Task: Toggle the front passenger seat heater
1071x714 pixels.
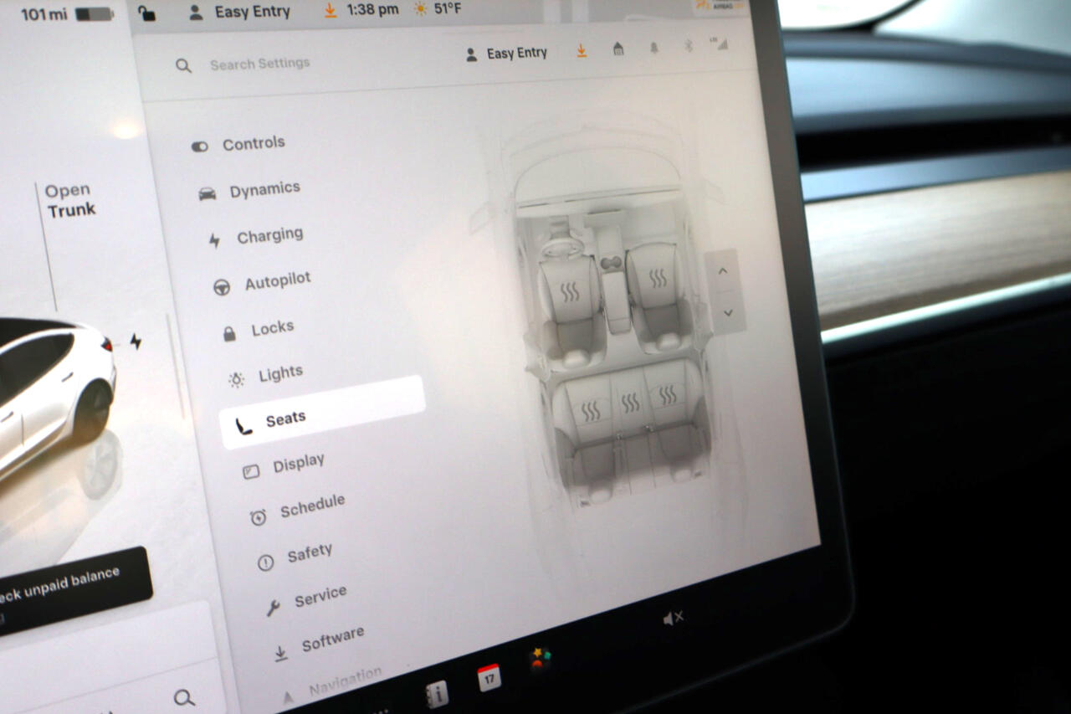Action: [658, 278]
